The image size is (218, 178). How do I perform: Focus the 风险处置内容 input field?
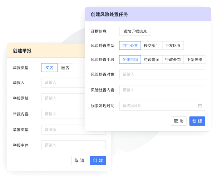pyautogui.click(x=162, y=90)
